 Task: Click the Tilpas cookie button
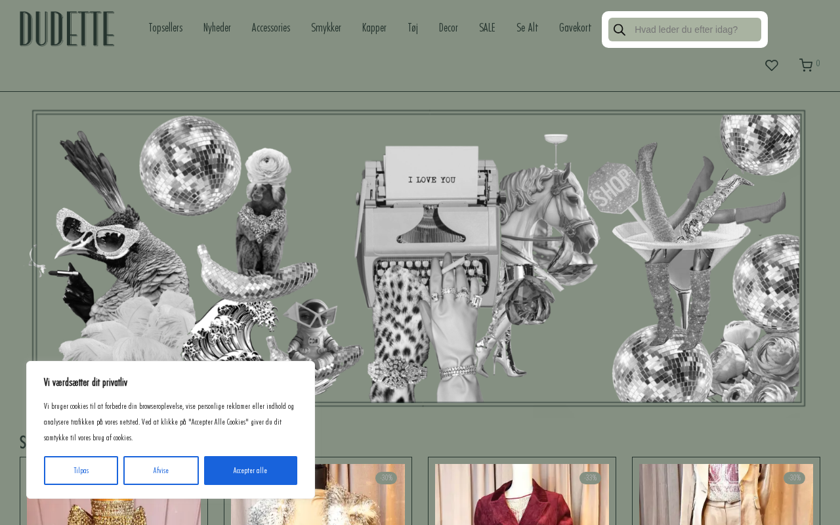coord(81,471)
